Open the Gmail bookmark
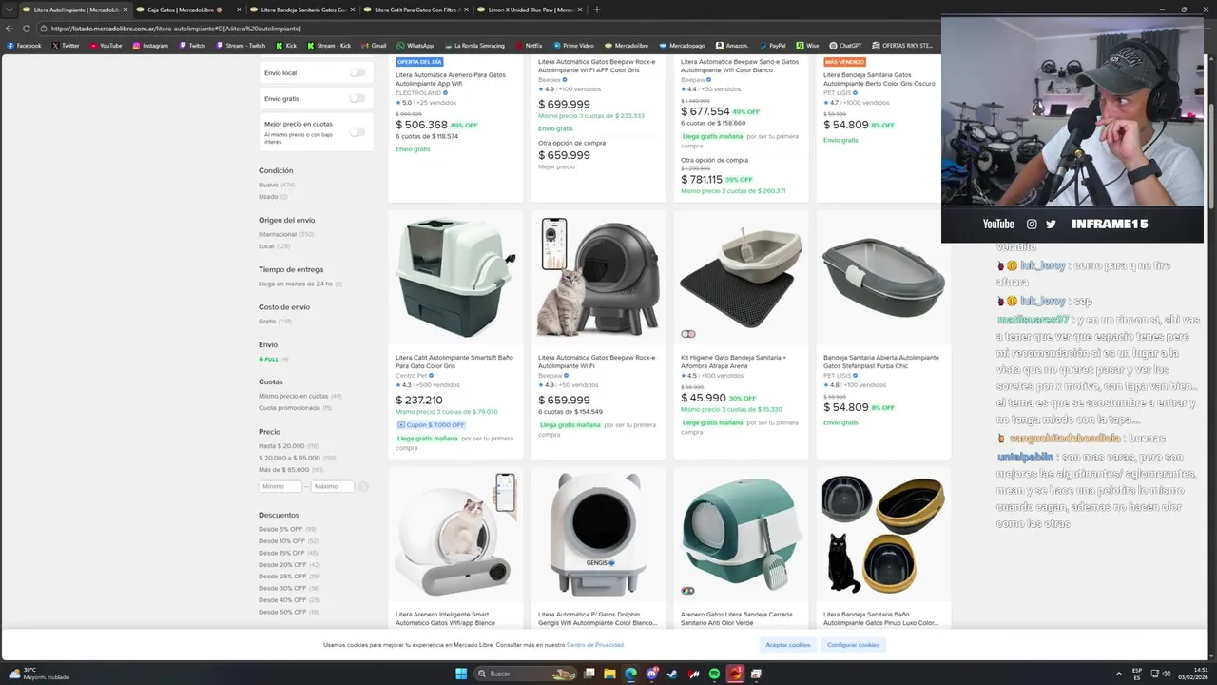This screenshot has width=1217, height=685. click(373, 46)
